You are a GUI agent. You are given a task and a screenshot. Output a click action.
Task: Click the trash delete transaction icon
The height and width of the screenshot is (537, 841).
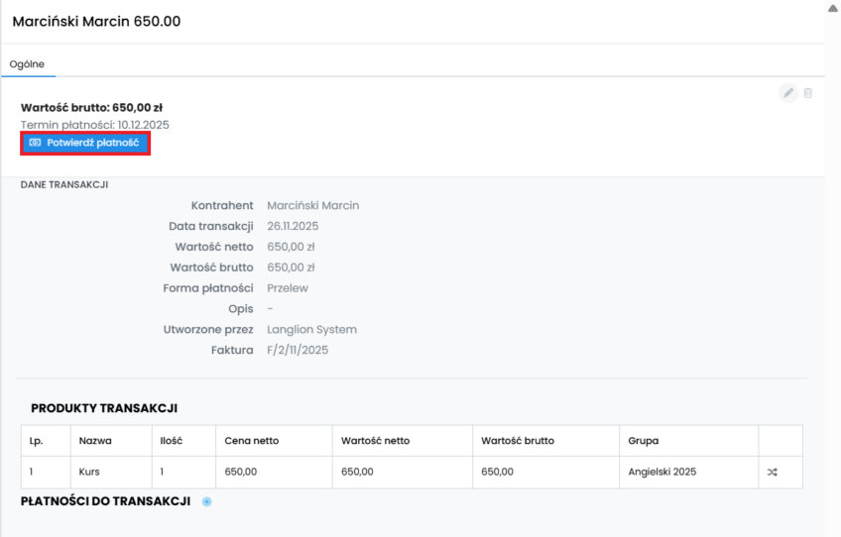pos(808,93)
